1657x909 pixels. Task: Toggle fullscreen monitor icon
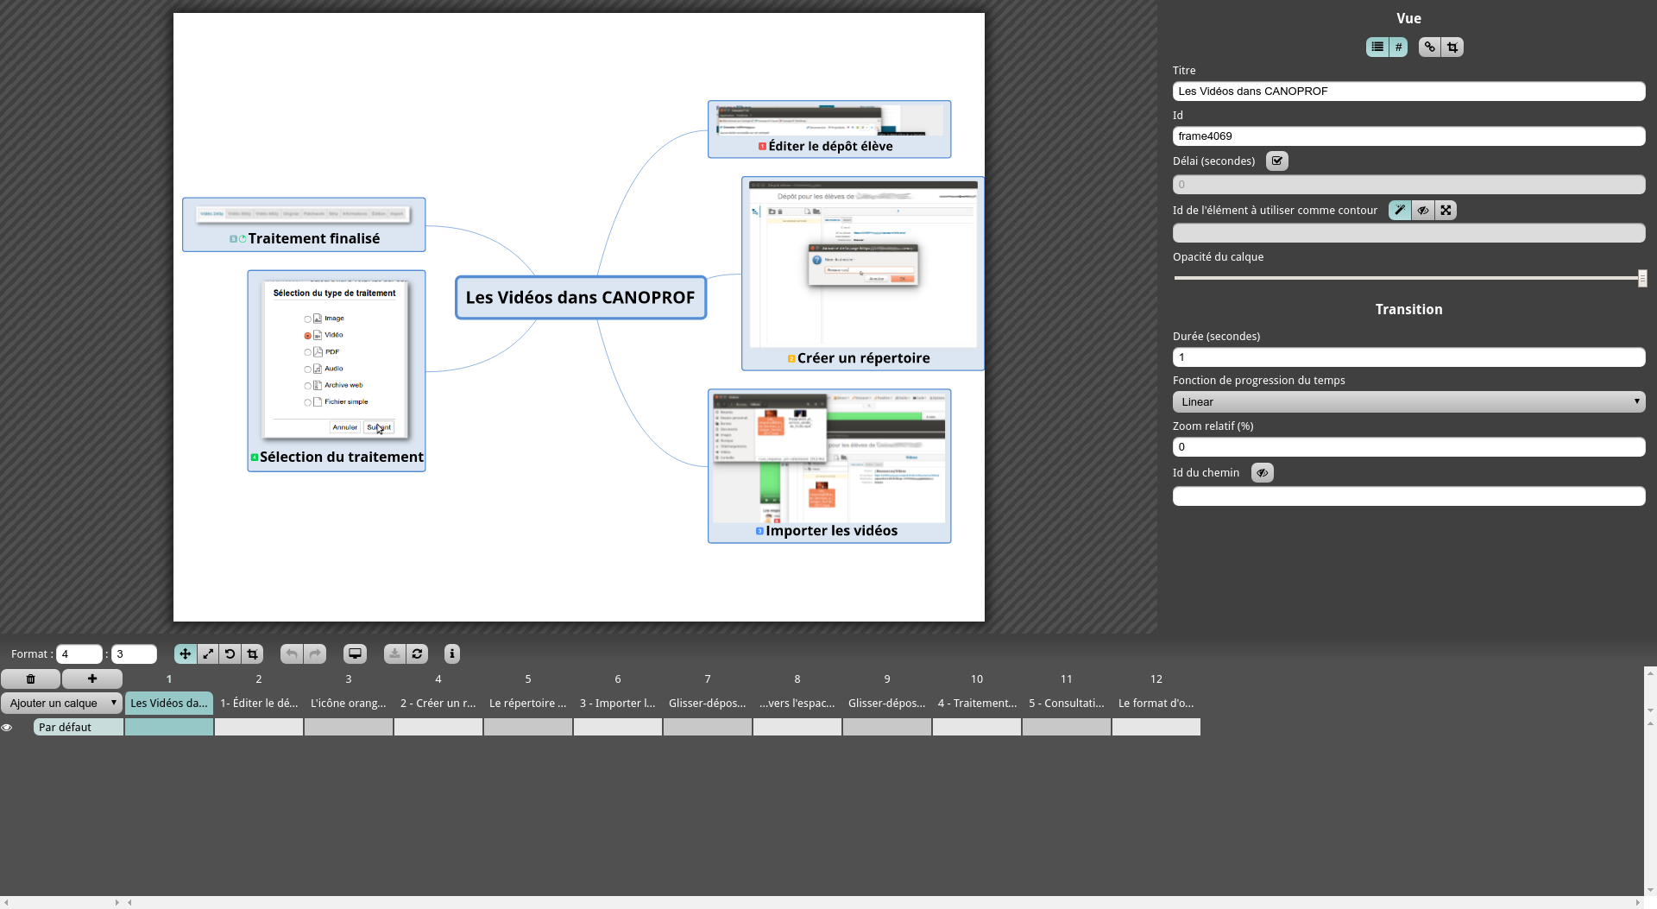click(x=355, y=653)
